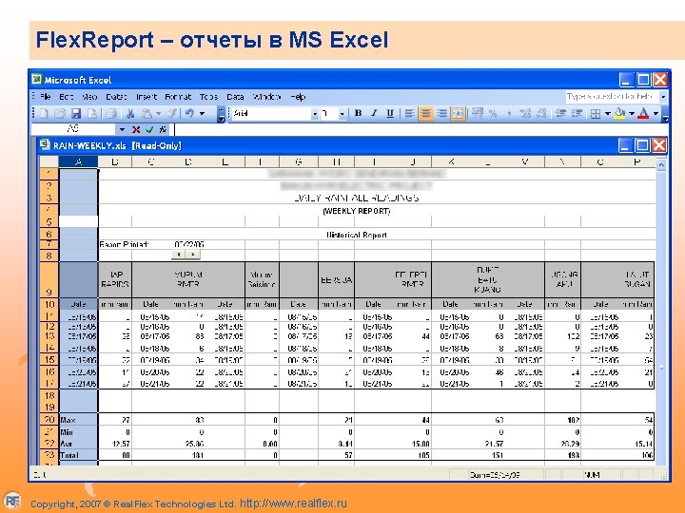Click the Paste clipboard icon

click(147, 114)
